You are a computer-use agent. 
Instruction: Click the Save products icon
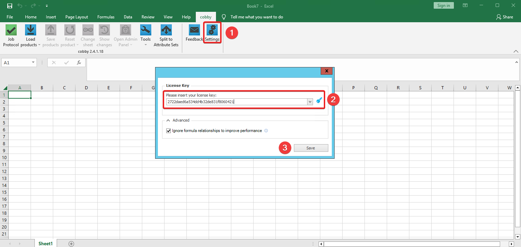[51, 30]
